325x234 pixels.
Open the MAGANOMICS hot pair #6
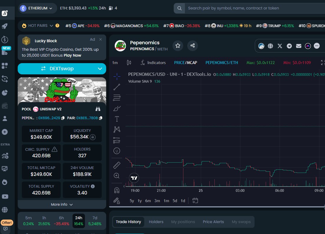tap(131, 26)
